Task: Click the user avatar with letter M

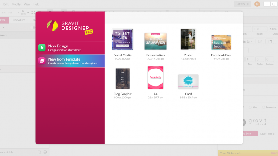Action: click(x=257, y=4)
